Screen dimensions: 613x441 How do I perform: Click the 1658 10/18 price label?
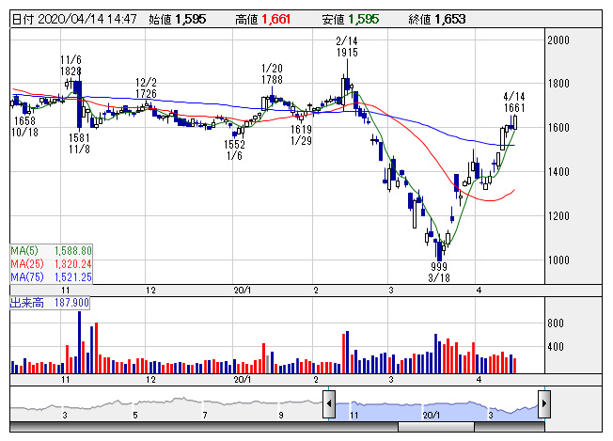(x=24, y=126)
